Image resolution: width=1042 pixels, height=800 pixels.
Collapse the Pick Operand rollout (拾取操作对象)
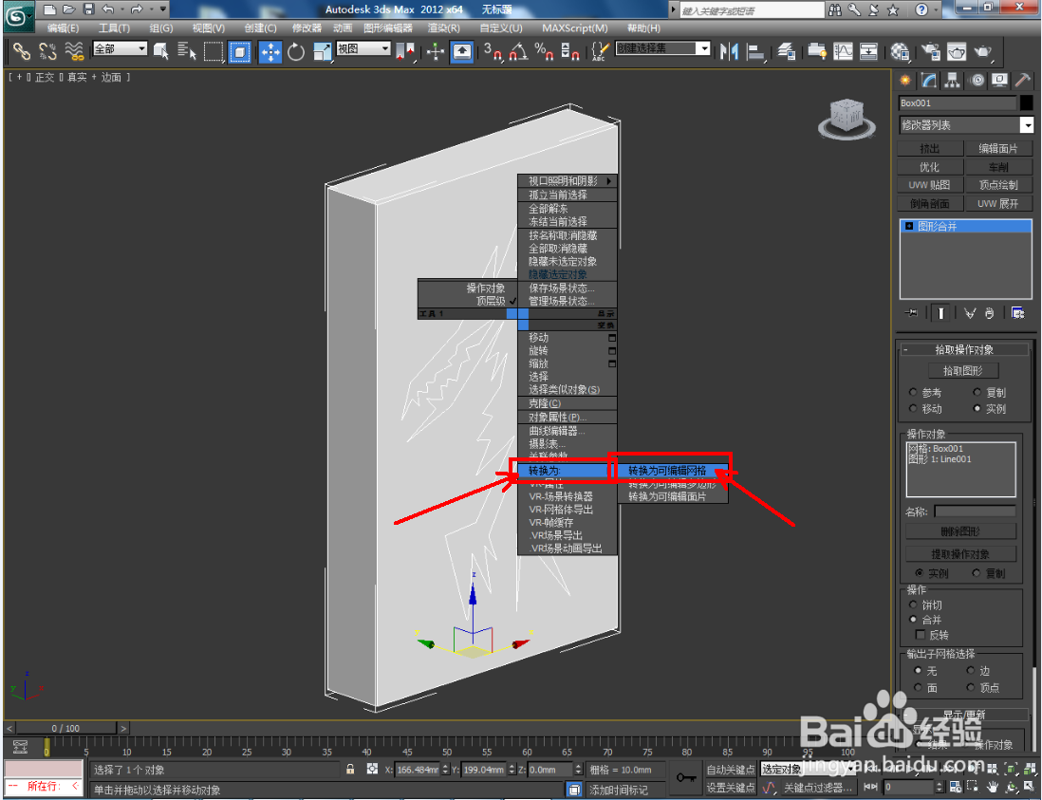pos(963,349)
